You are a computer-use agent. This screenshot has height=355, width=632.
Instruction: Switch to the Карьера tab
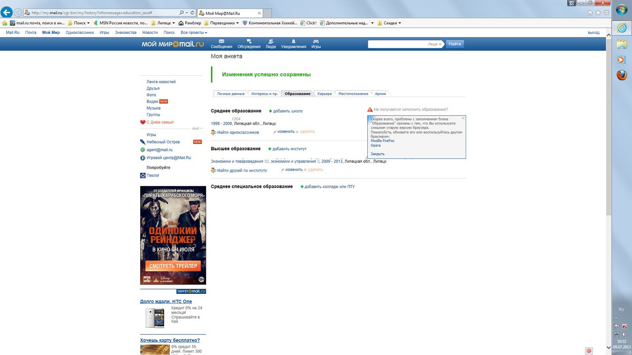[x=324, y=94]
